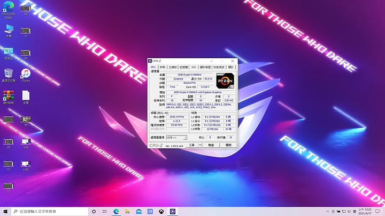This screenshot has height=216, width=385.
Task: Select the blank text document desktop icon
Action: pyautogui.click(x=26, y=97)
